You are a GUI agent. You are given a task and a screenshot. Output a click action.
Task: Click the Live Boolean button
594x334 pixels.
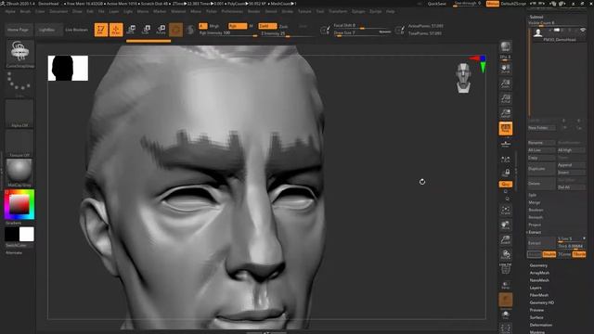(x=76, y=30)
